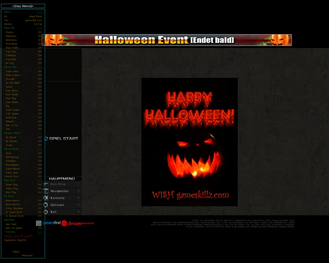Click the Walk to Moon label
The width and height of the screenshot is (329, 263).
[13, 75]
